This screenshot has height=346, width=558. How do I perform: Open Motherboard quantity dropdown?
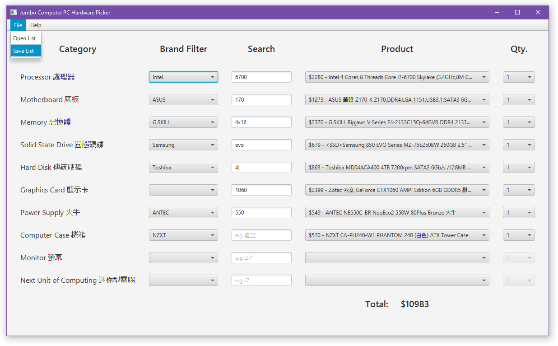[519, 100]
